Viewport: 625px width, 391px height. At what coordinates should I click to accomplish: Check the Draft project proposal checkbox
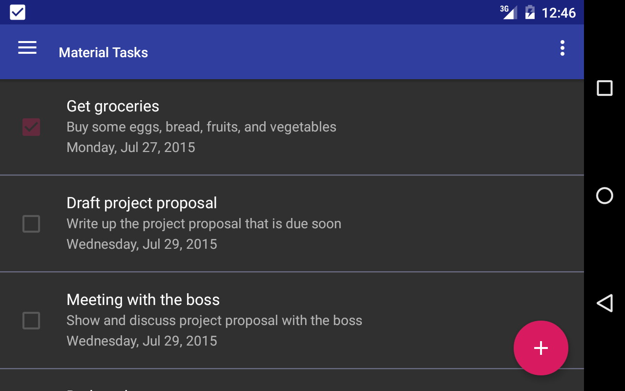[x=31, y=224]
